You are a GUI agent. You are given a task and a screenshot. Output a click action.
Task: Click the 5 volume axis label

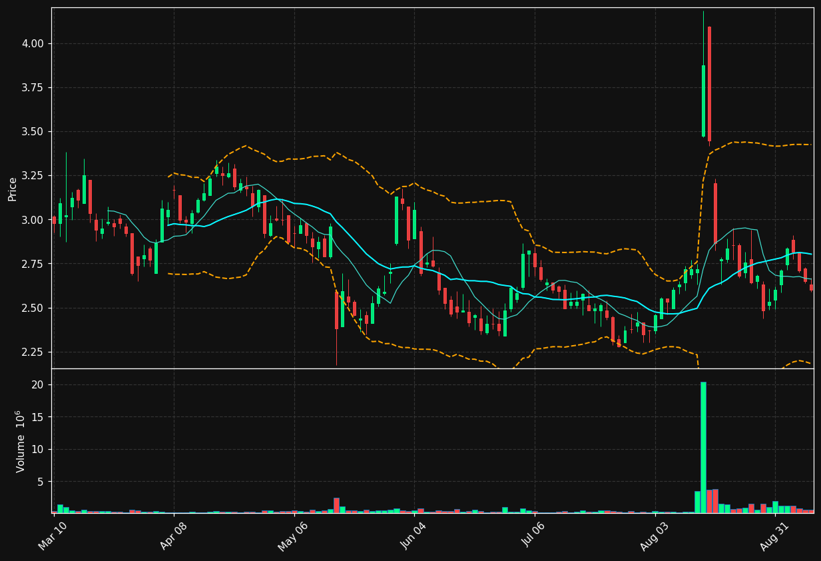tap(40, 481)
